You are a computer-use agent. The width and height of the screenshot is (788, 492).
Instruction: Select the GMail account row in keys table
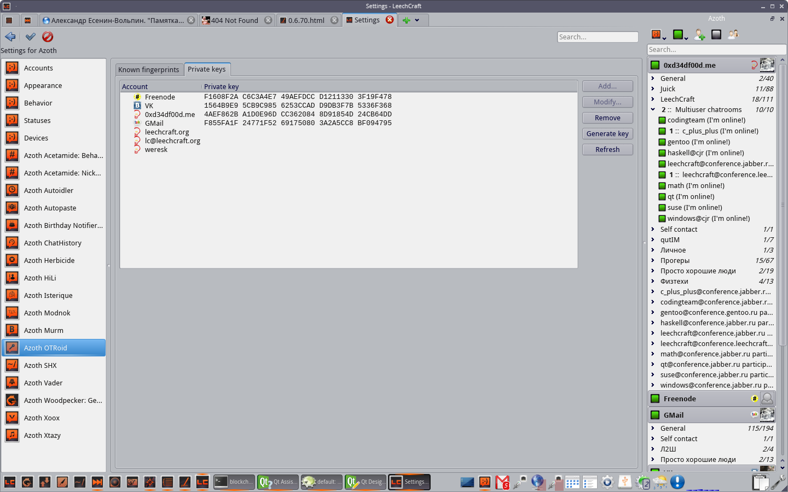tap(349, 123)
